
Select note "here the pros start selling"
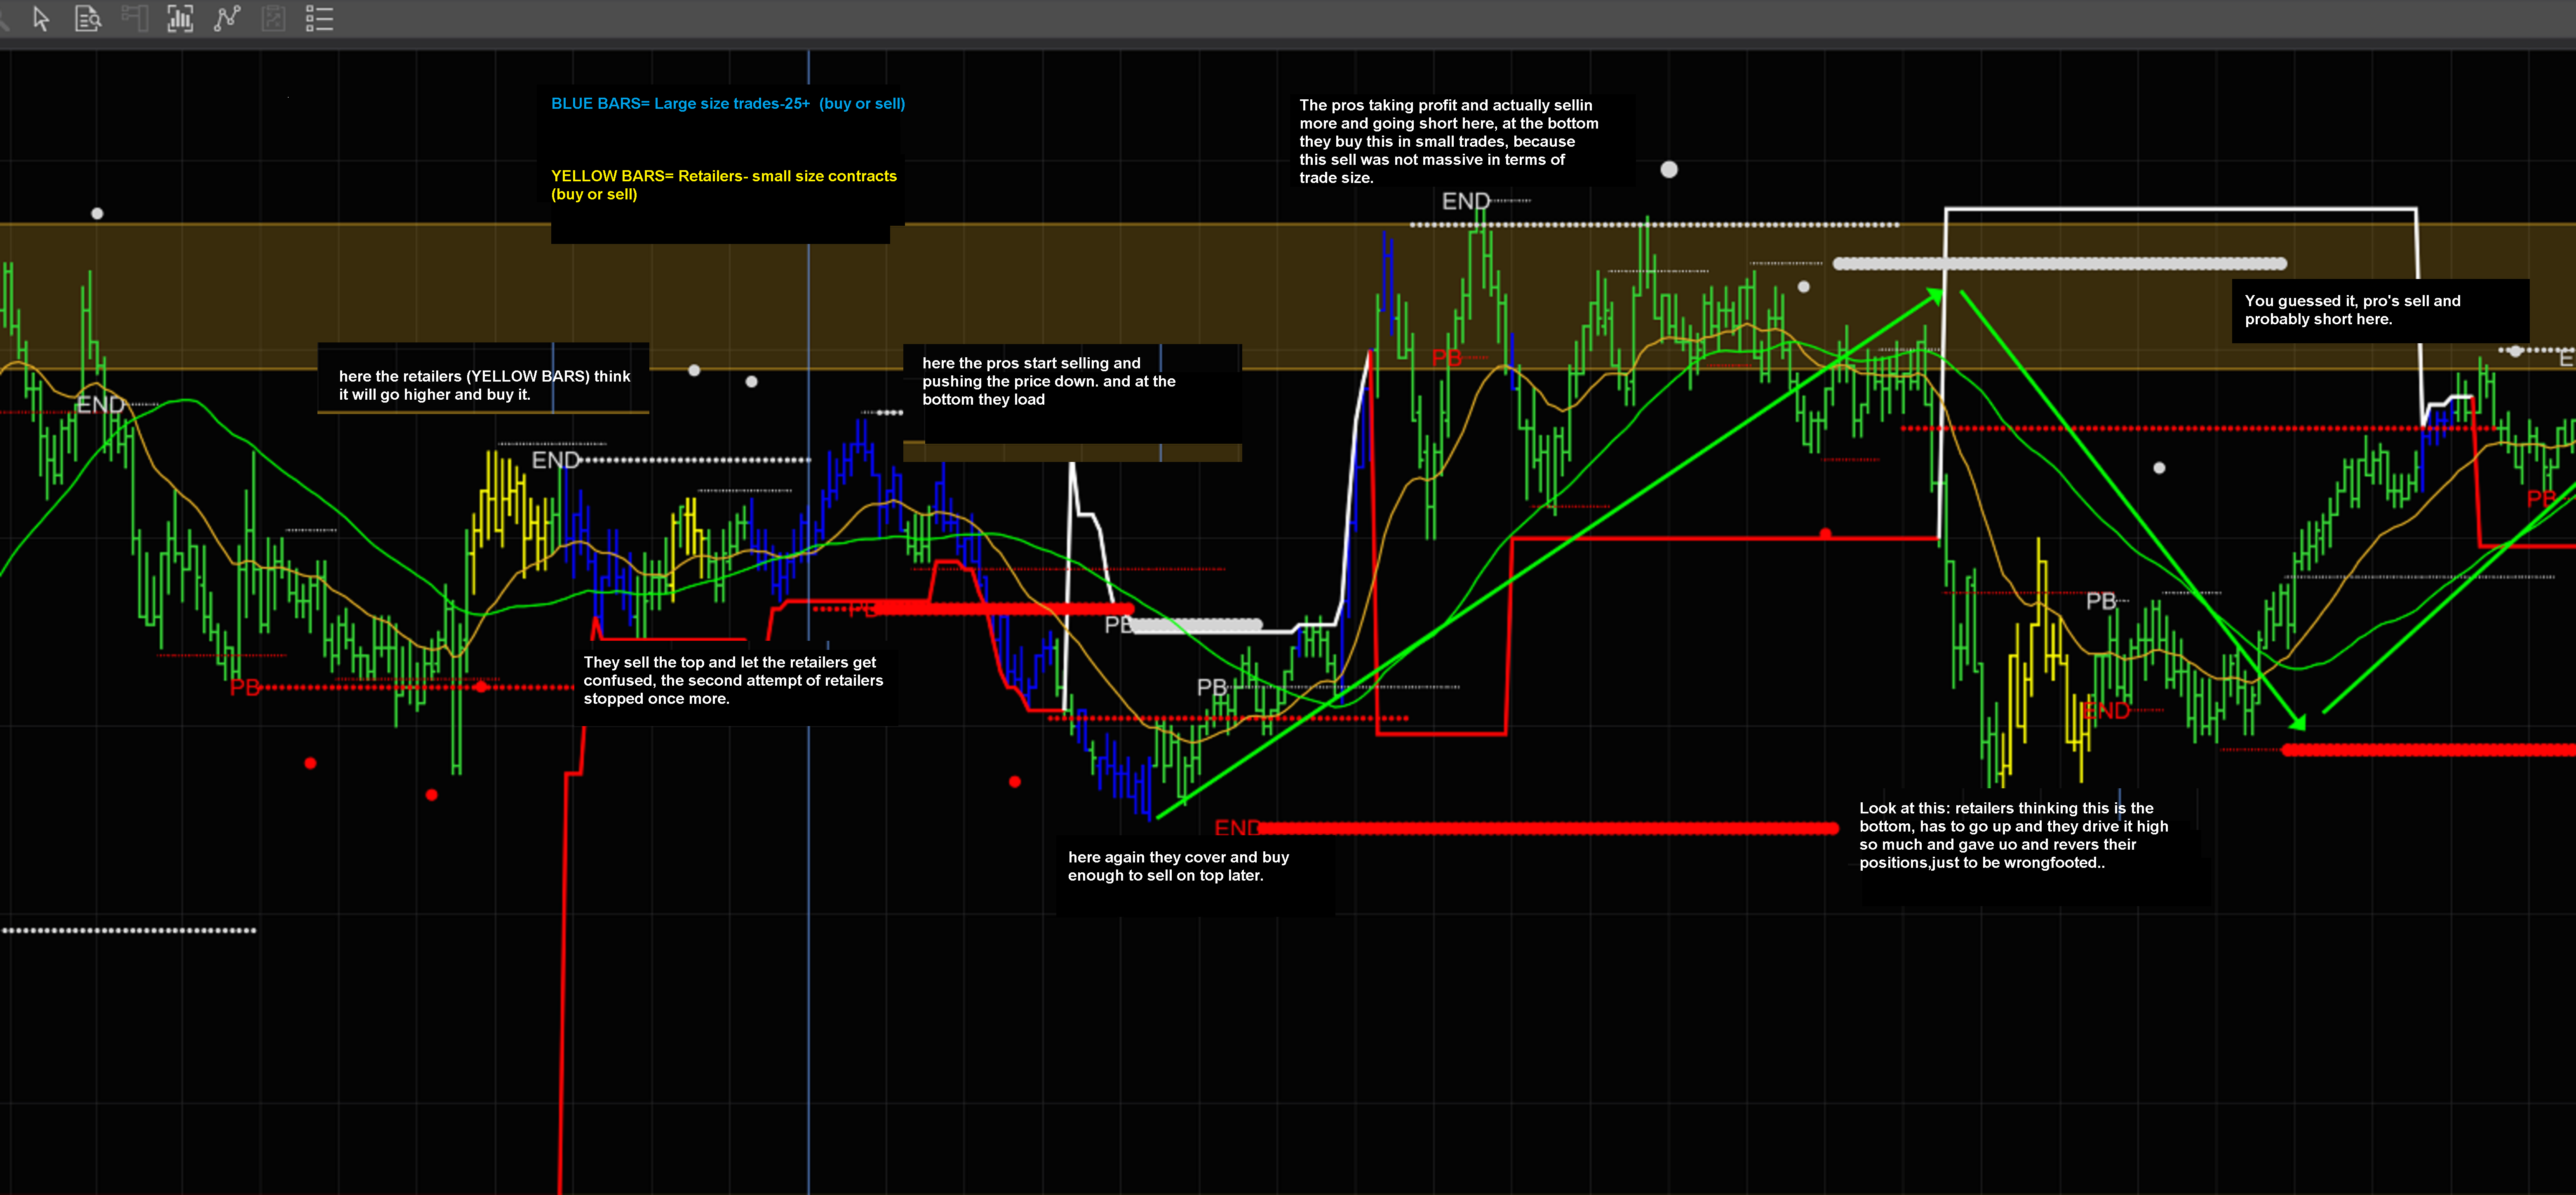click(x=1048, y=382)
